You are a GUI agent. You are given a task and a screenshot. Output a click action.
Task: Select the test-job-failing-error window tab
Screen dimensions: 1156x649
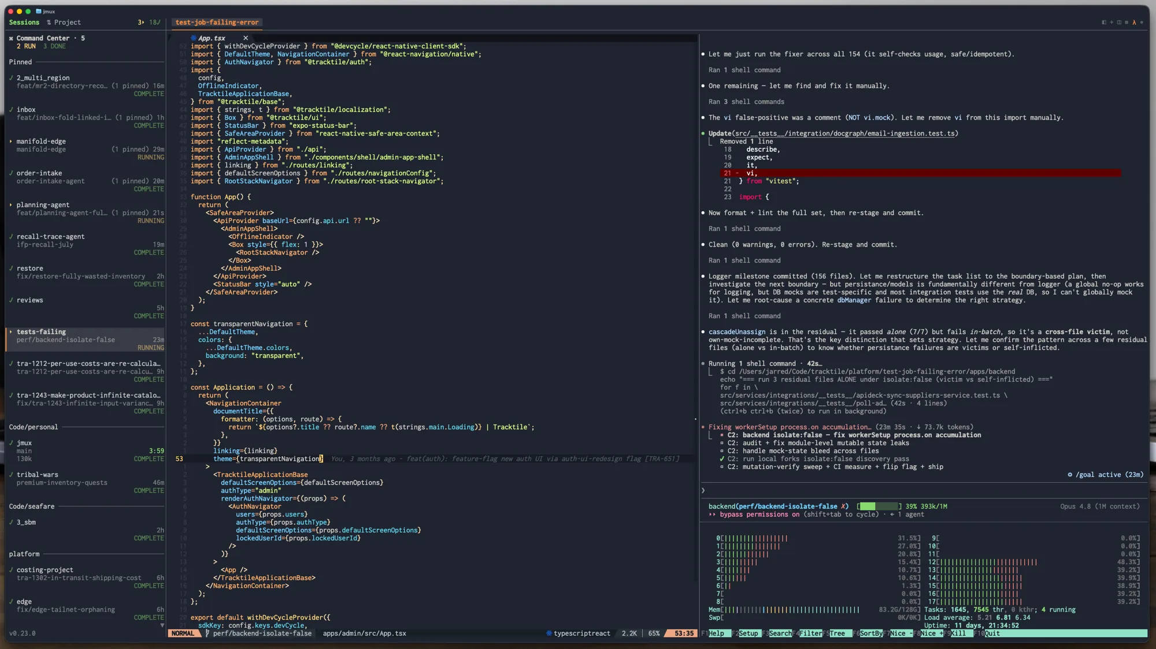point(217,23)
